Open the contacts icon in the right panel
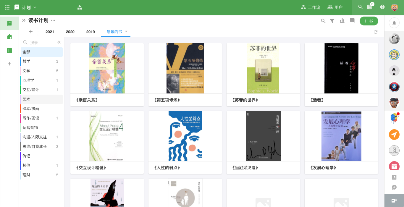The height and width of the screenshot is (207, 404). point(394,177)
